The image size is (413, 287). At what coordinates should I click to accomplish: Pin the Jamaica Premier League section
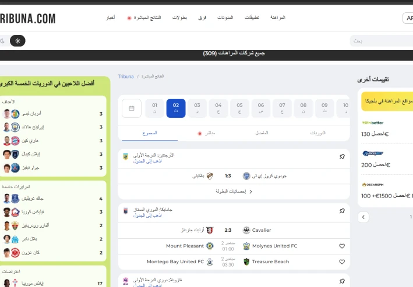[342, 211]
